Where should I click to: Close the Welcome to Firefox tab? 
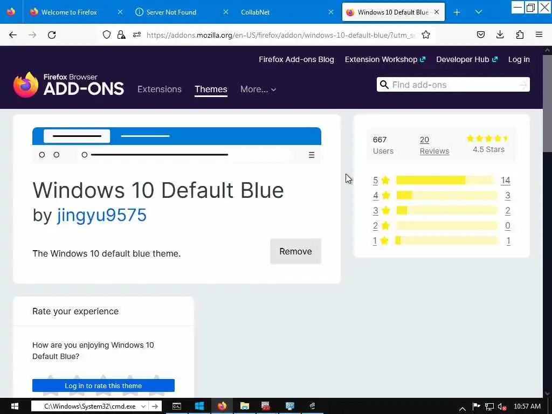coord(120,12)
